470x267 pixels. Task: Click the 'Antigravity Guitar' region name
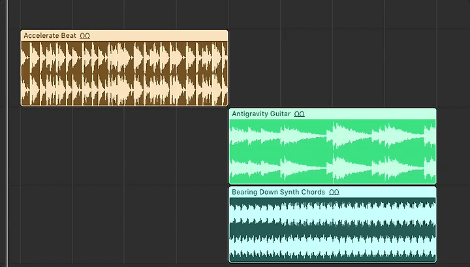click(261, 114)
